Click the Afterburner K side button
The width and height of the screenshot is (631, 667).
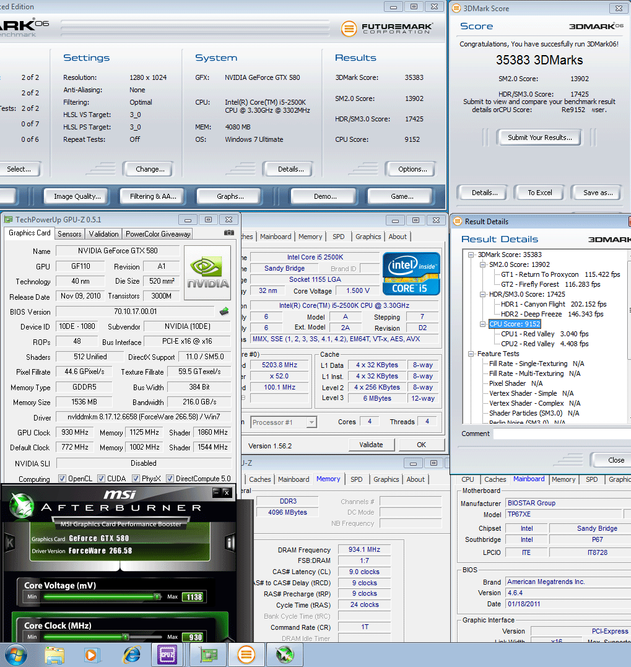[x=9, y=543]
